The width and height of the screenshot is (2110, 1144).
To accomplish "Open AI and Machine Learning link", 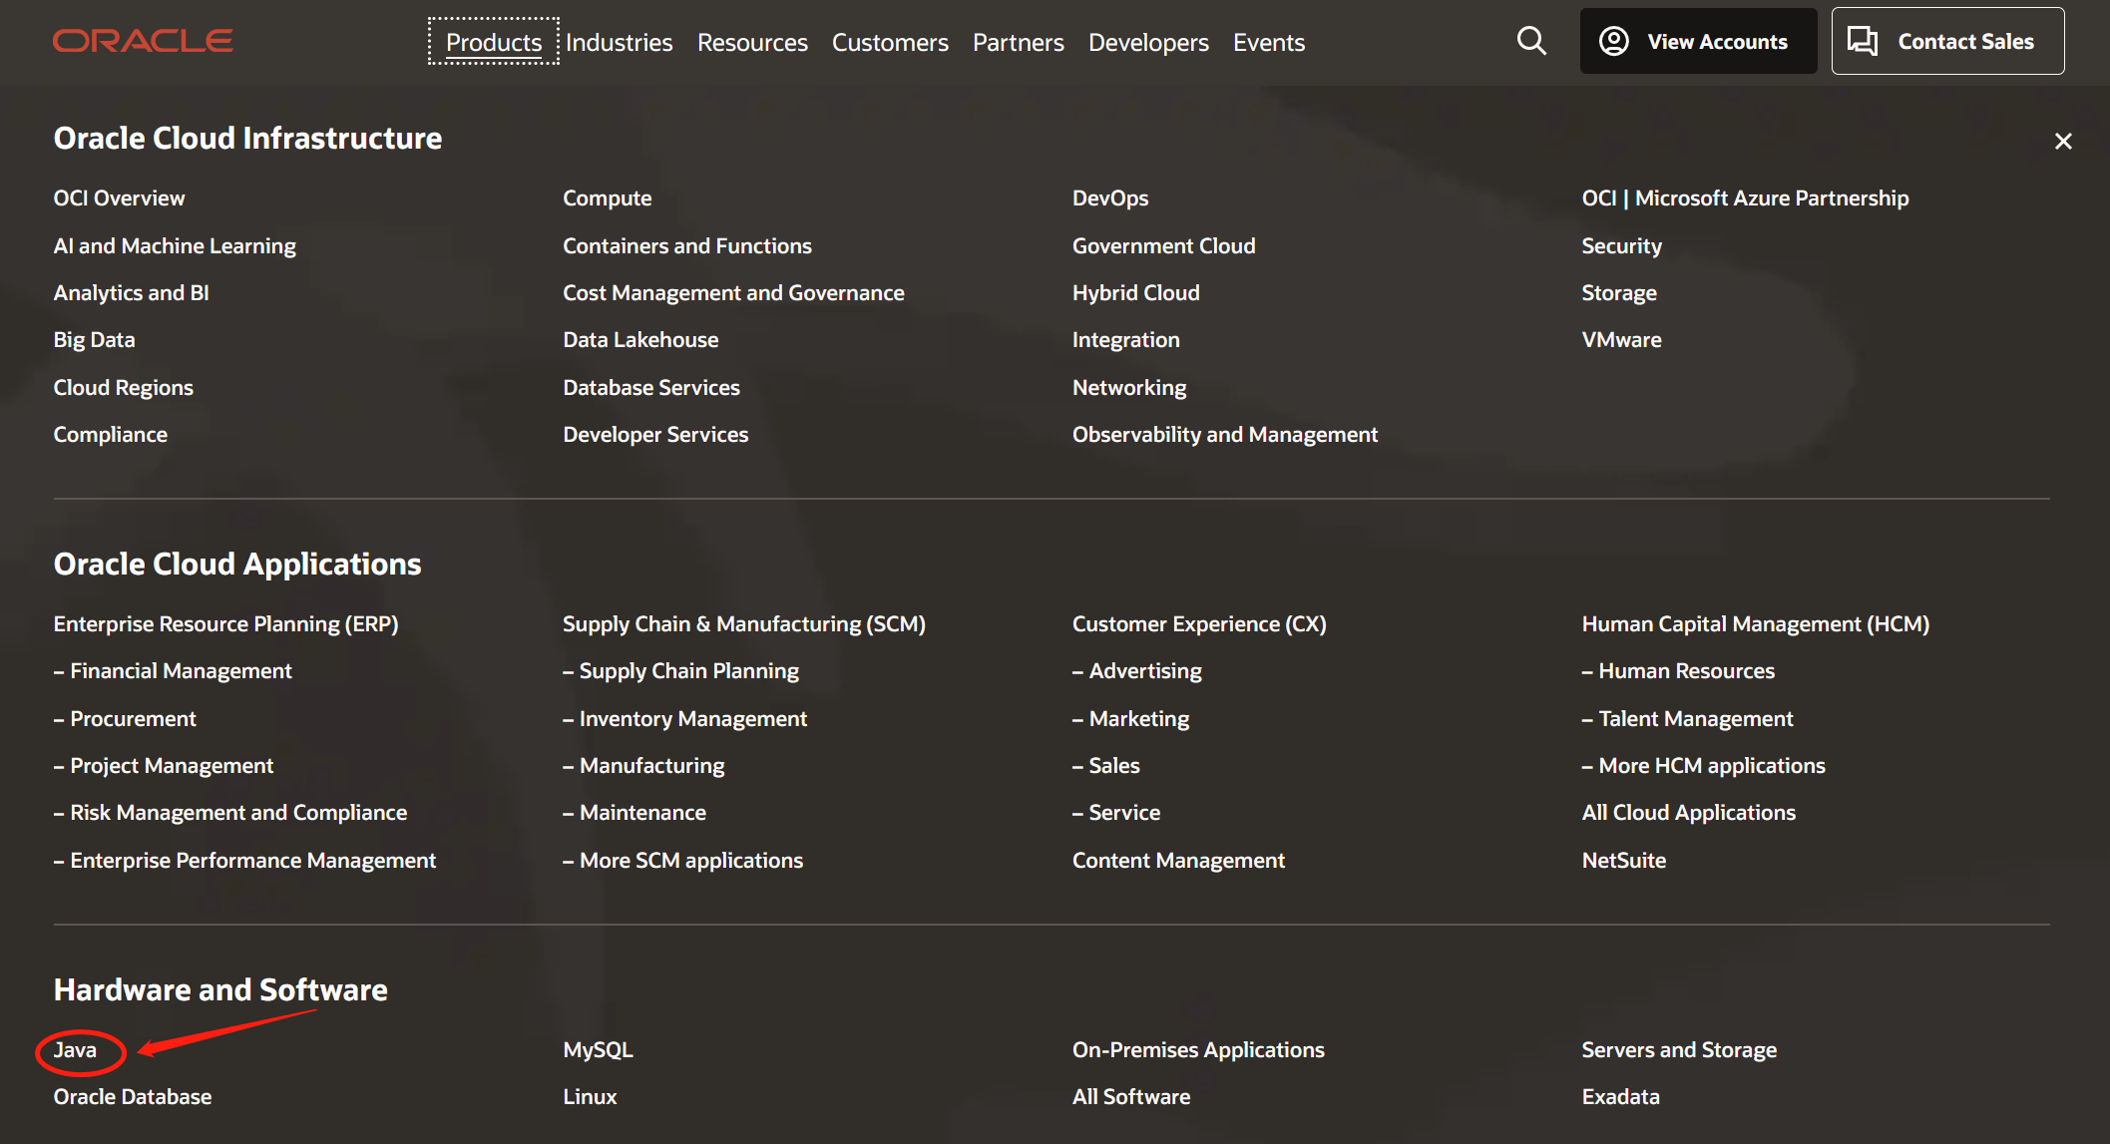I will (x=175, y=245).
